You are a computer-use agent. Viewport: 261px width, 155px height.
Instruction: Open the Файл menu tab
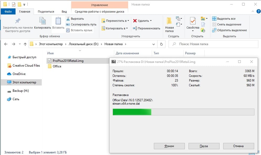8,12
